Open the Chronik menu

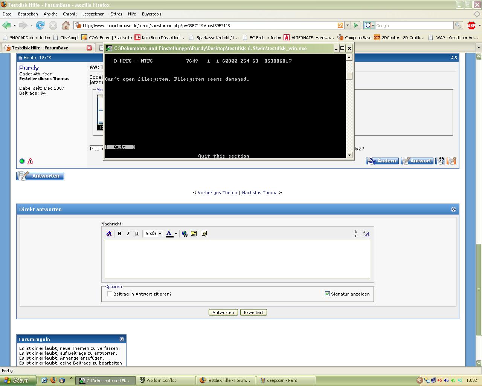(x=70, y=14)
